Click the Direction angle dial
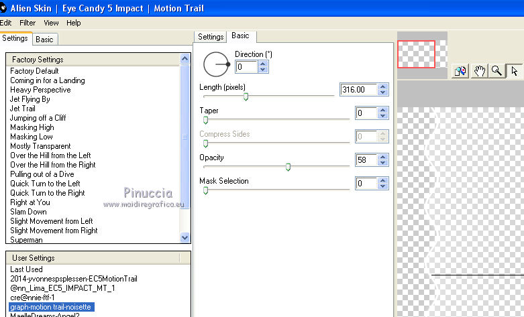This screenshot has height=317, width=524. click(x=216, y=64)
